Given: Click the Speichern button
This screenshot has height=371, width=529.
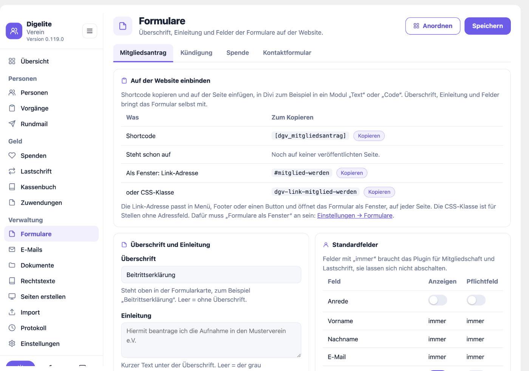Looking at the screenshot, I should tap(487, 26).
